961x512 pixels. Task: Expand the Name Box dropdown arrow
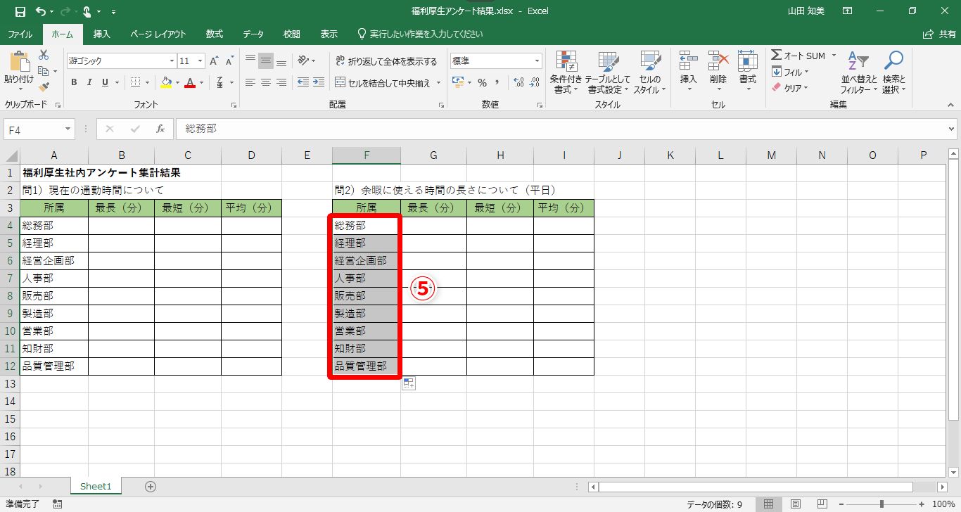click(x=68, y=129)
